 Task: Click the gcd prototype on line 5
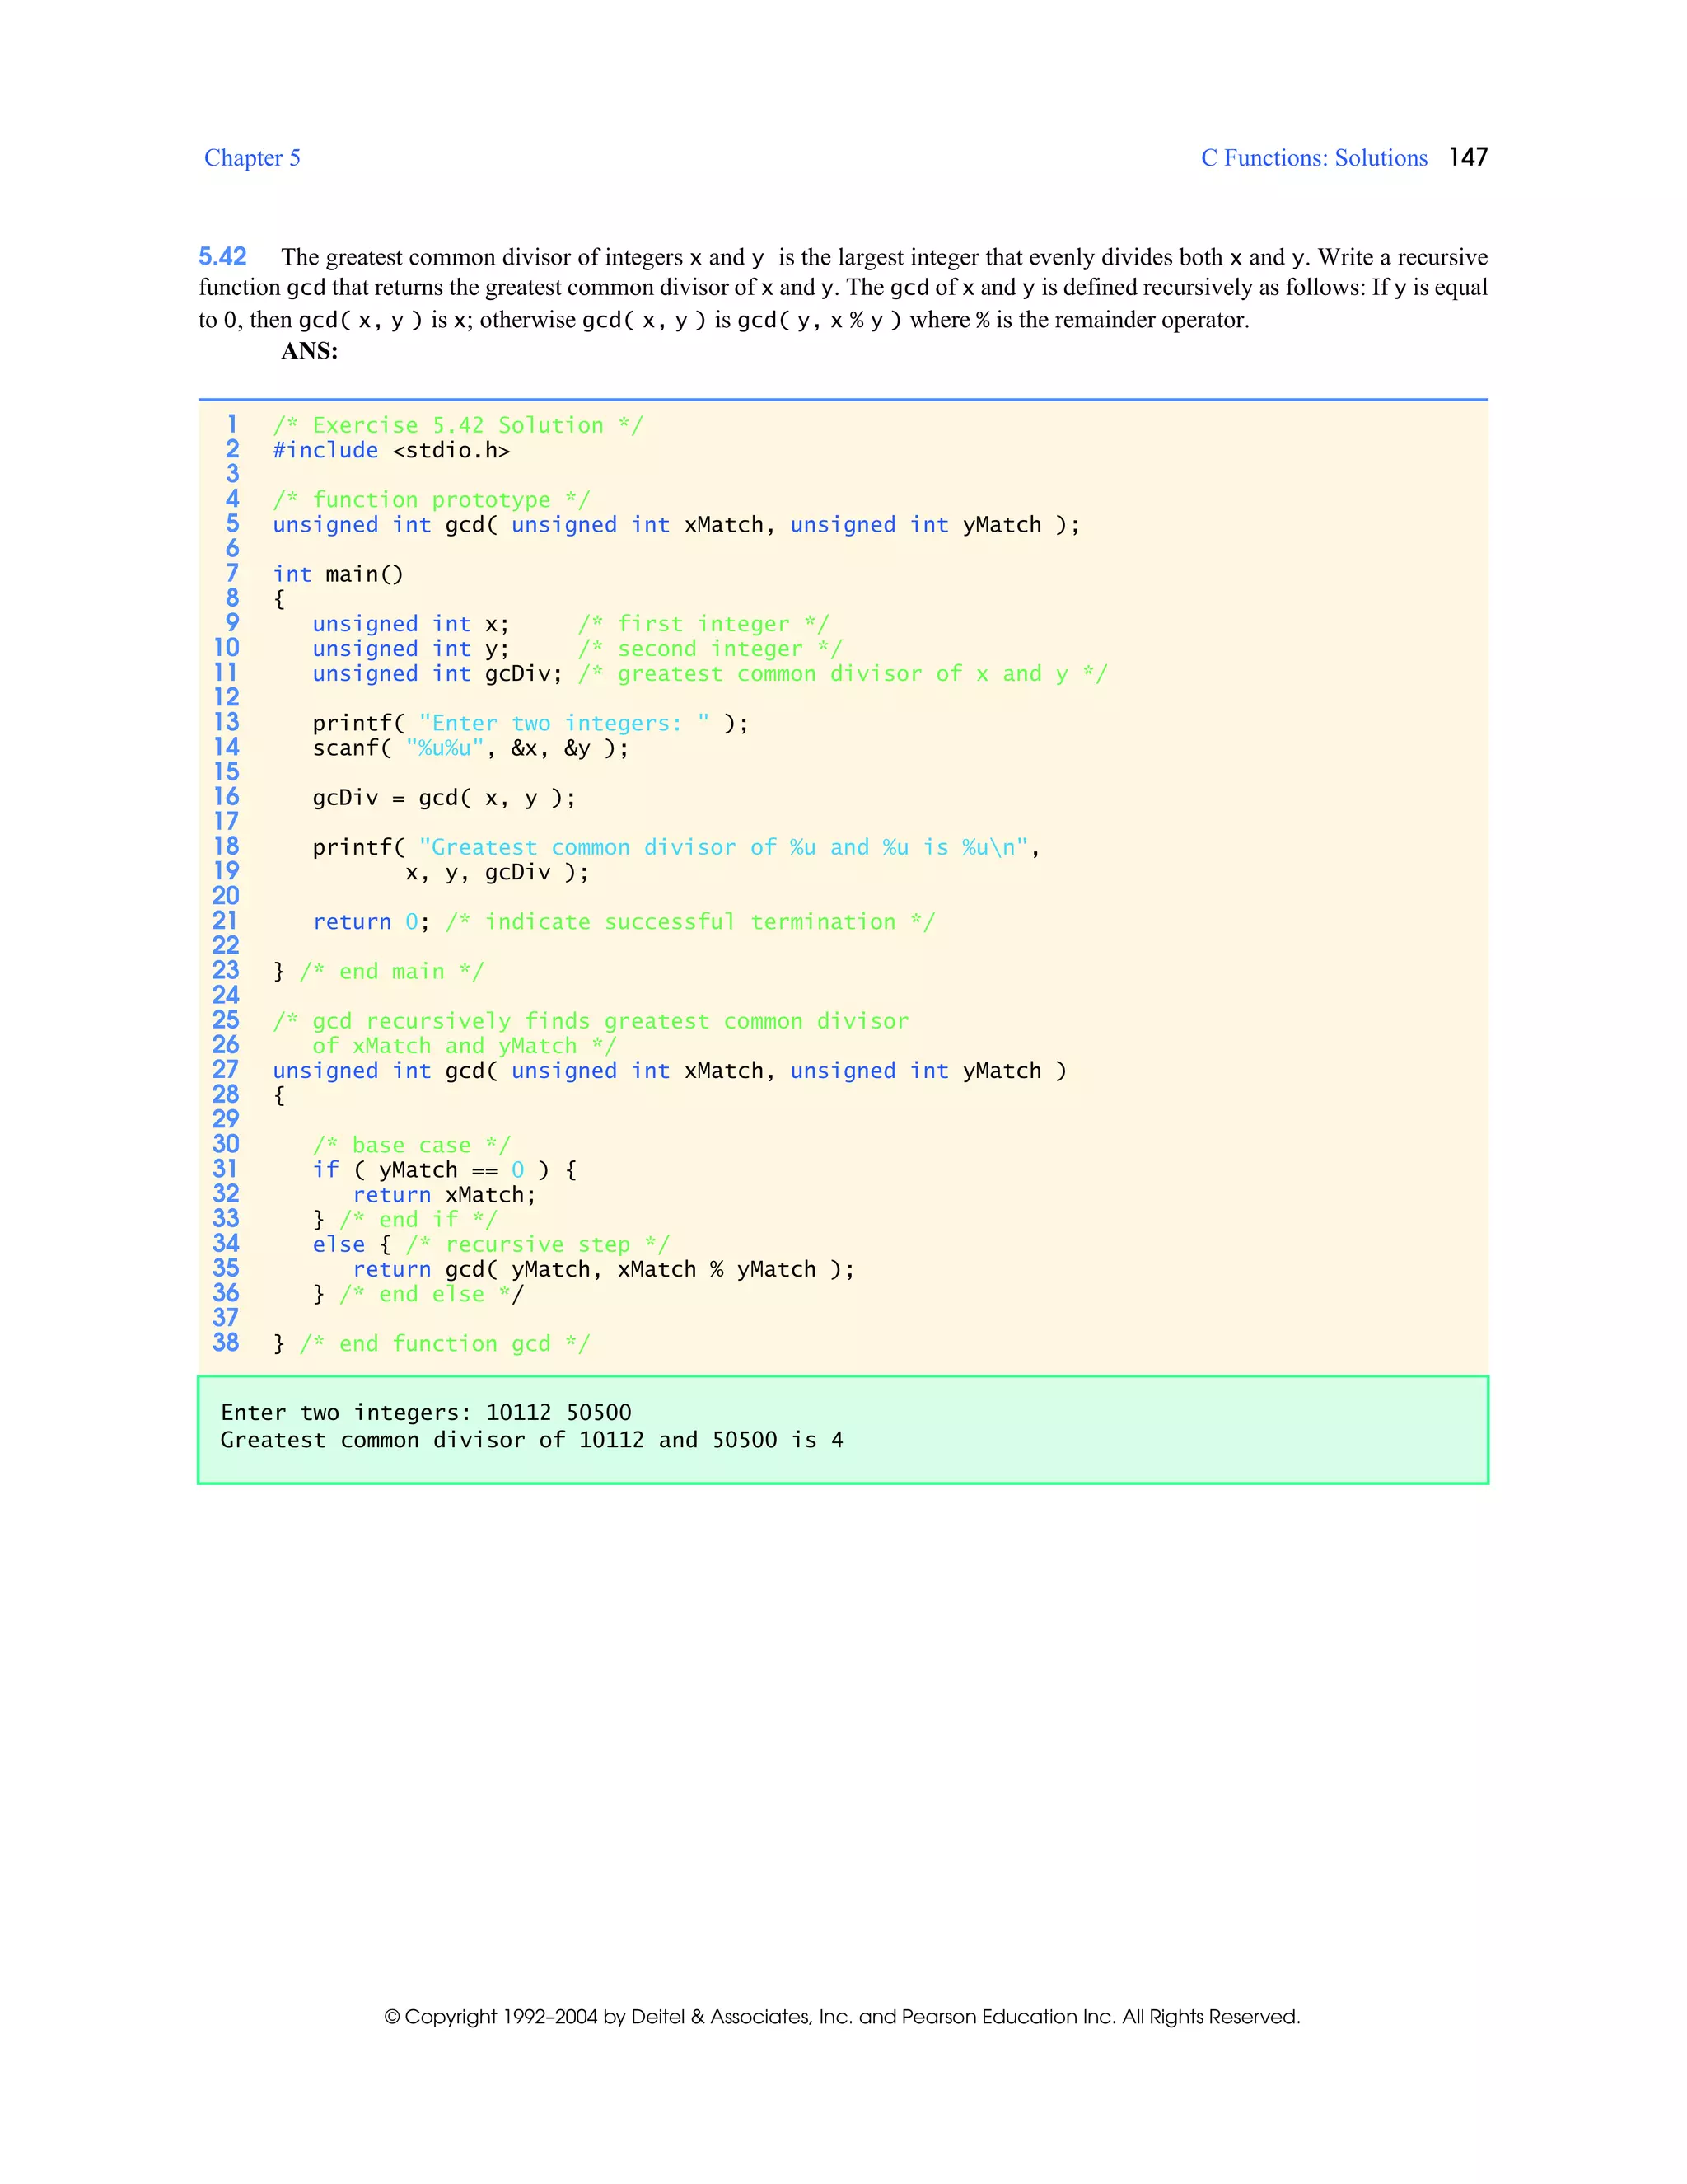coord(676,524)
